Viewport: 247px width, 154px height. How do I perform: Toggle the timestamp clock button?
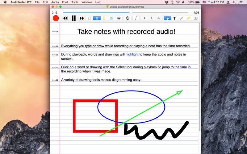click(x=128, y=18)
